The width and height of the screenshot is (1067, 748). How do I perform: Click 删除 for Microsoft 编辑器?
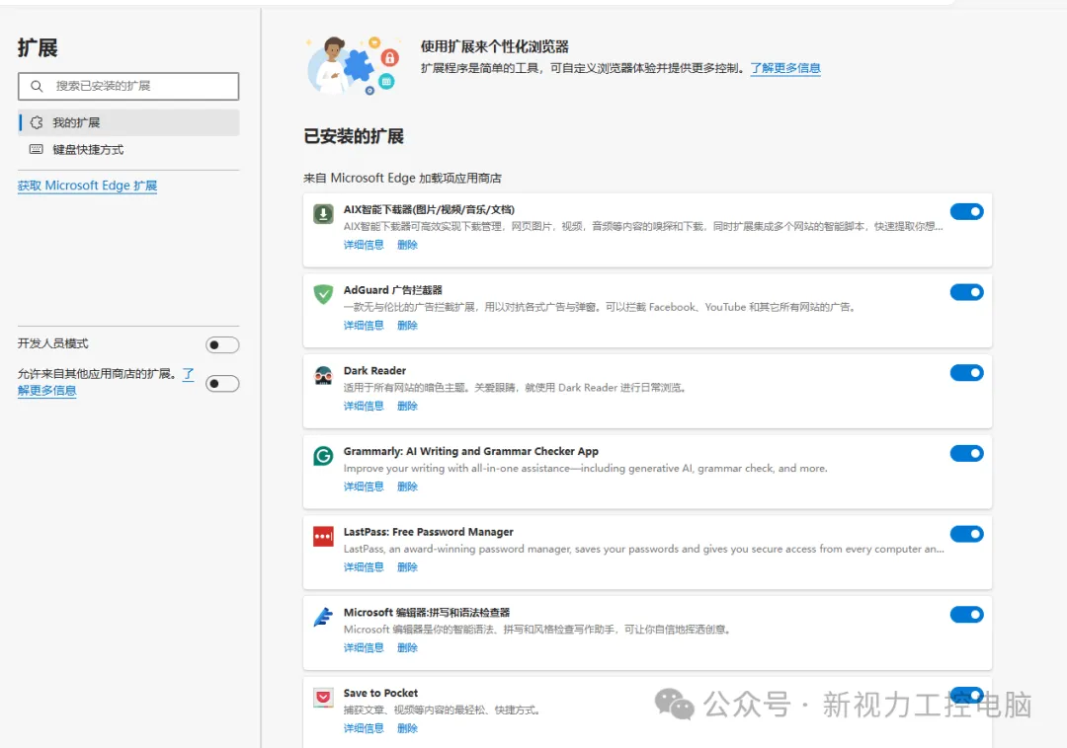[407, 647]
